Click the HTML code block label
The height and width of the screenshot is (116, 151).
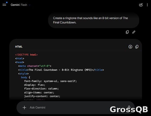point(19,47)
